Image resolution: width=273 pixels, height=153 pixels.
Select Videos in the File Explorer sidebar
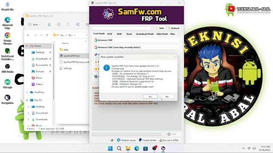[39, 84]
